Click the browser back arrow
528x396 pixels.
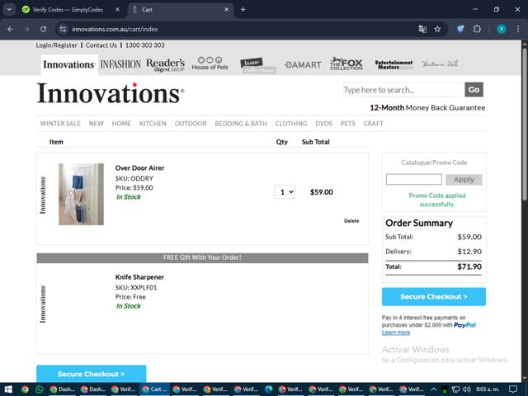coord(11,30)
